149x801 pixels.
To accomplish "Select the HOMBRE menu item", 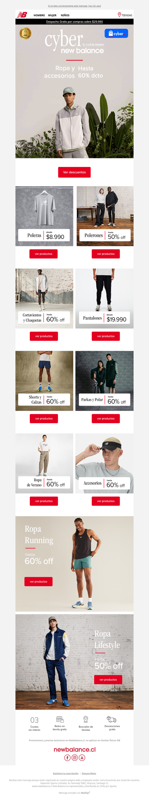I will (x=39, y=15).
